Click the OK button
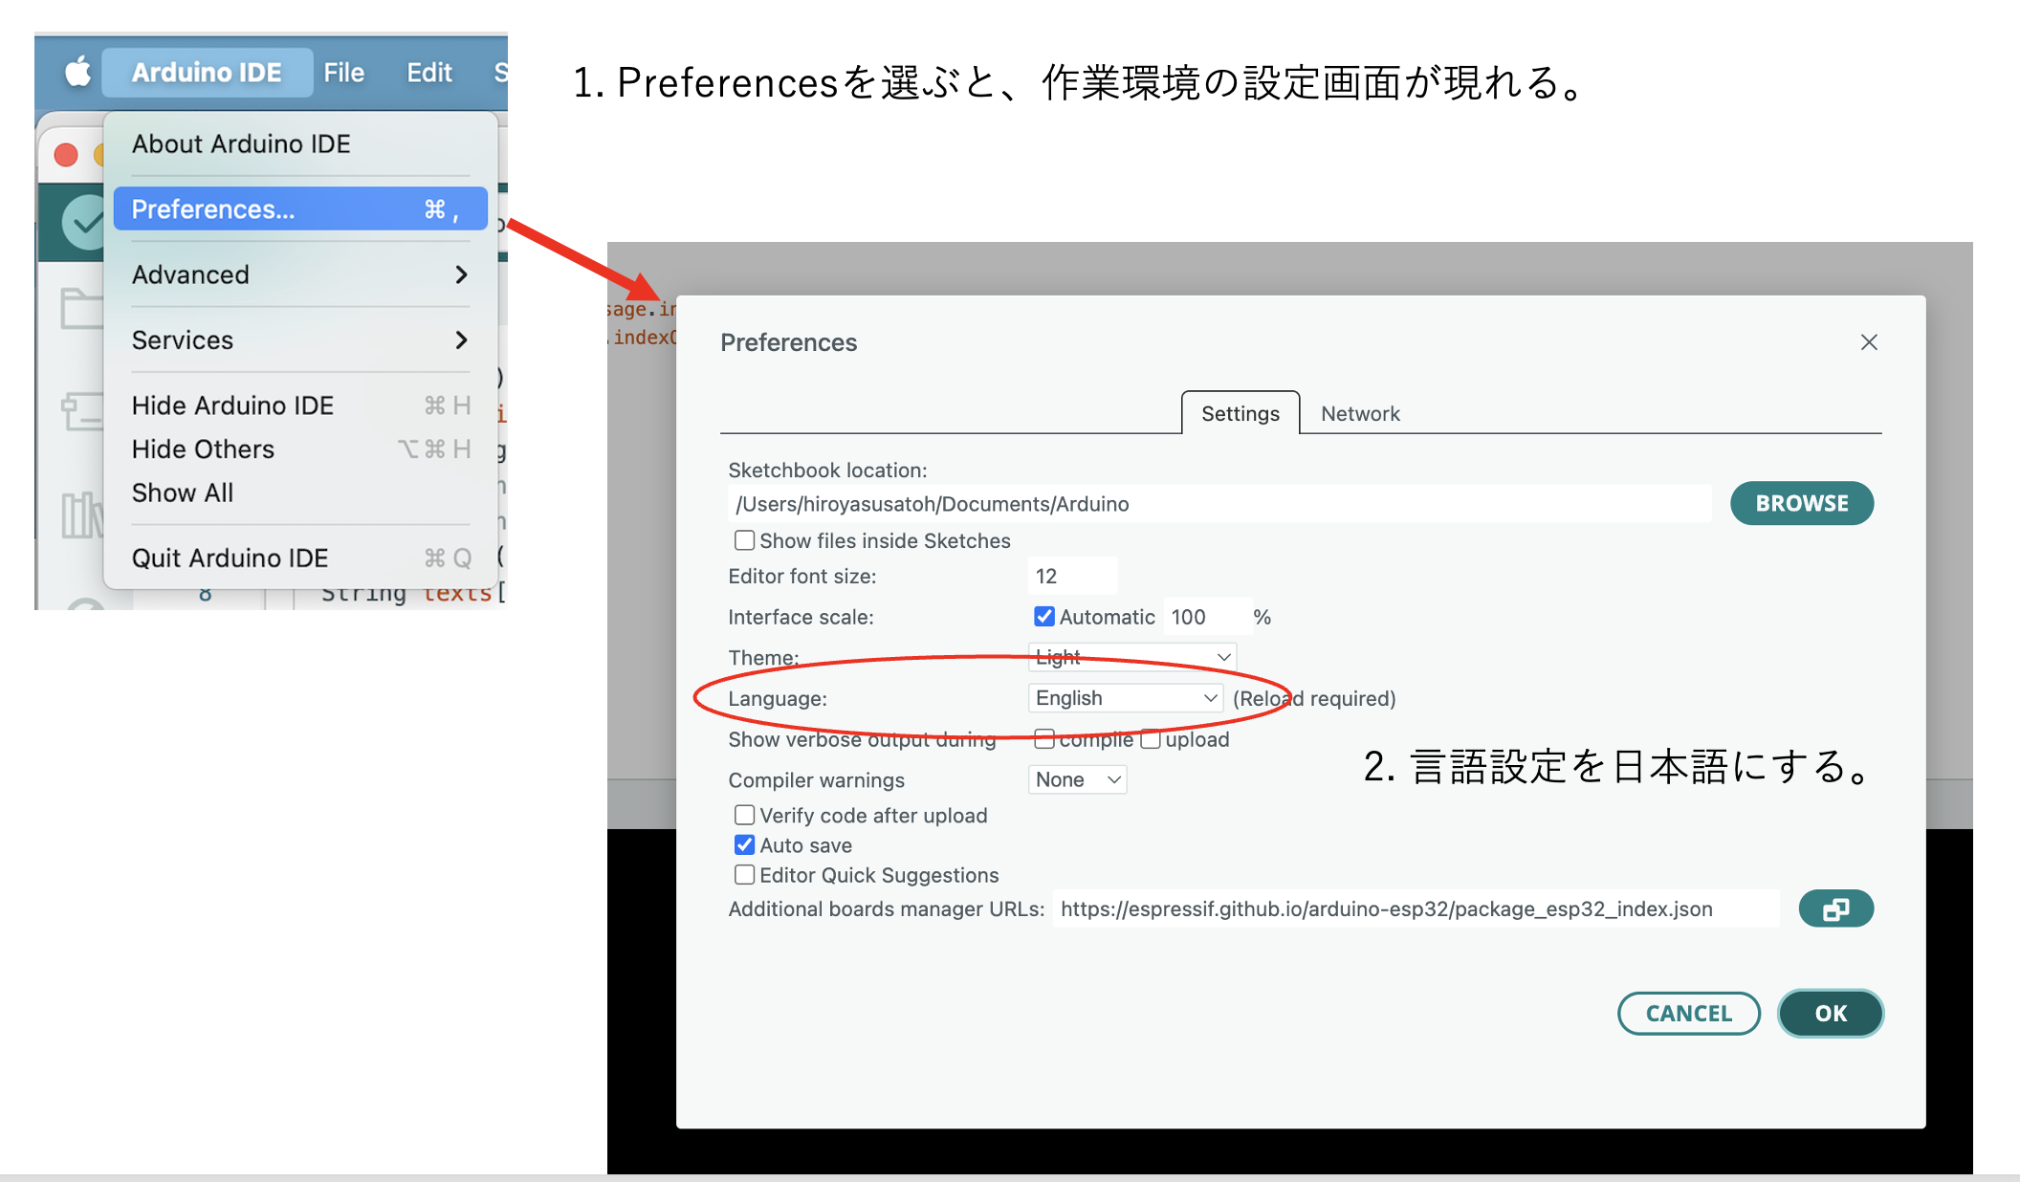Viewport: 2020px width, 1182px height. point(1830,1013)
